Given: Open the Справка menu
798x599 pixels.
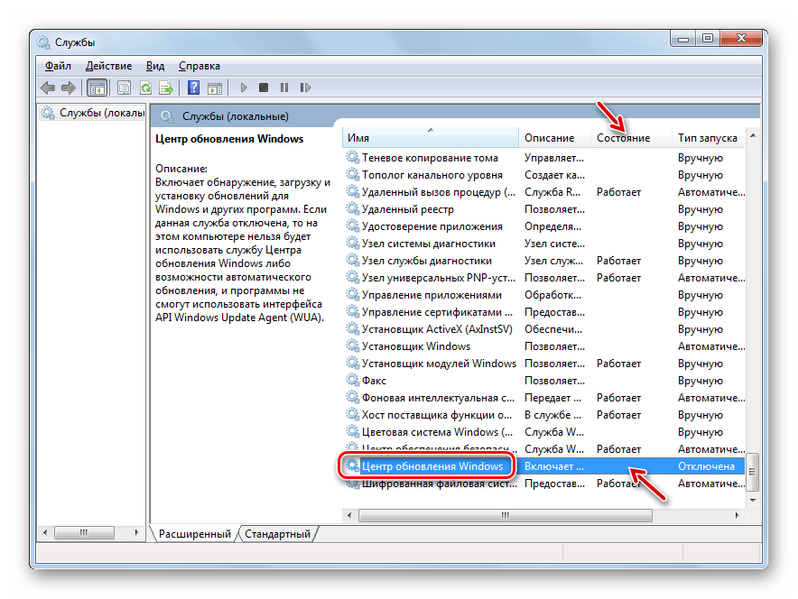Looking at the screenshot, I should click(x=199, y=66).
